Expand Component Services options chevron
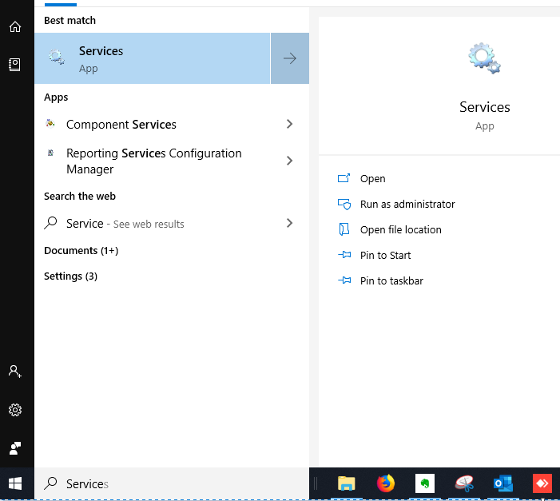Viewport: 560px width, 501px height. click(289, 124)
